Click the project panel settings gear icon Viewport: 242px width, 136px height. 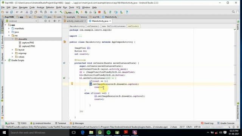54,21
